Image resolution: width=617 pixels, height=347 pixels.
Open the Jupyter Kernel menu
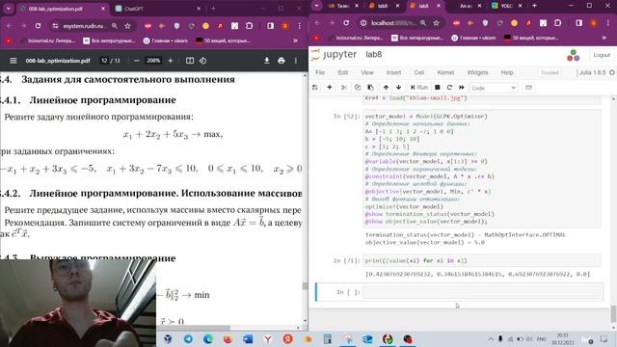click(x=445, y=73)
